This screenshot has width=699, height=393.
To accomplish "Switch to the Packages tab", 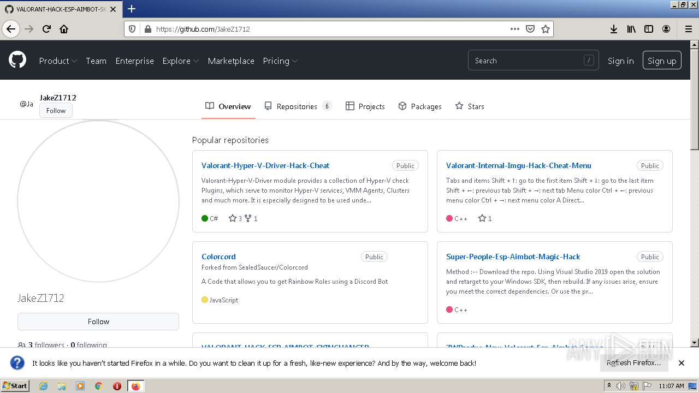I will [x=420, y=106].
